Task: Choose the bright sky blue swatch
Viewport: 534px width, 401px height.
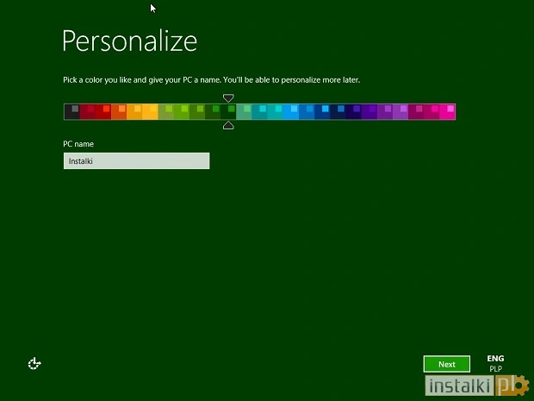Action: click(291, 112)
